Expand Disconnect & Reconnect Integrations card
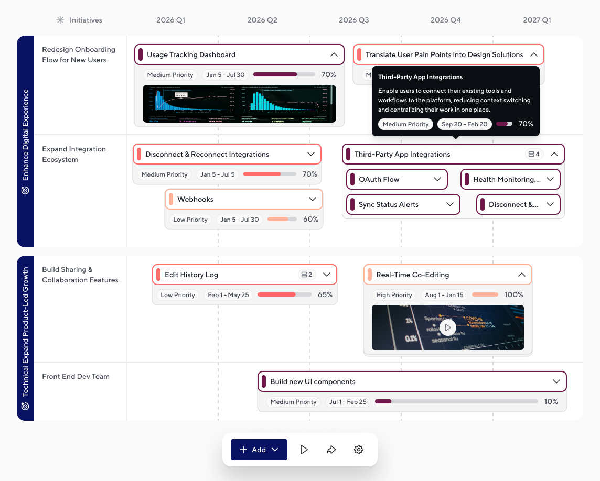The image size is (600, 481). pos(311,154)
